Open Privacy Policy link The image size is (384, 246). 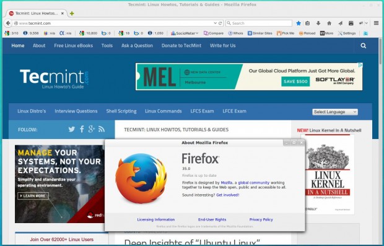[x=261, y=219]
